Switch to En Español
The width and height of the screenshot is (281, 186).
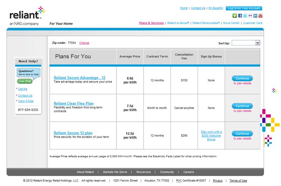[216, 8]
